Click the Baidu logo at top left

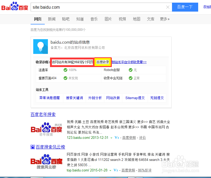(x=15, y=6)
